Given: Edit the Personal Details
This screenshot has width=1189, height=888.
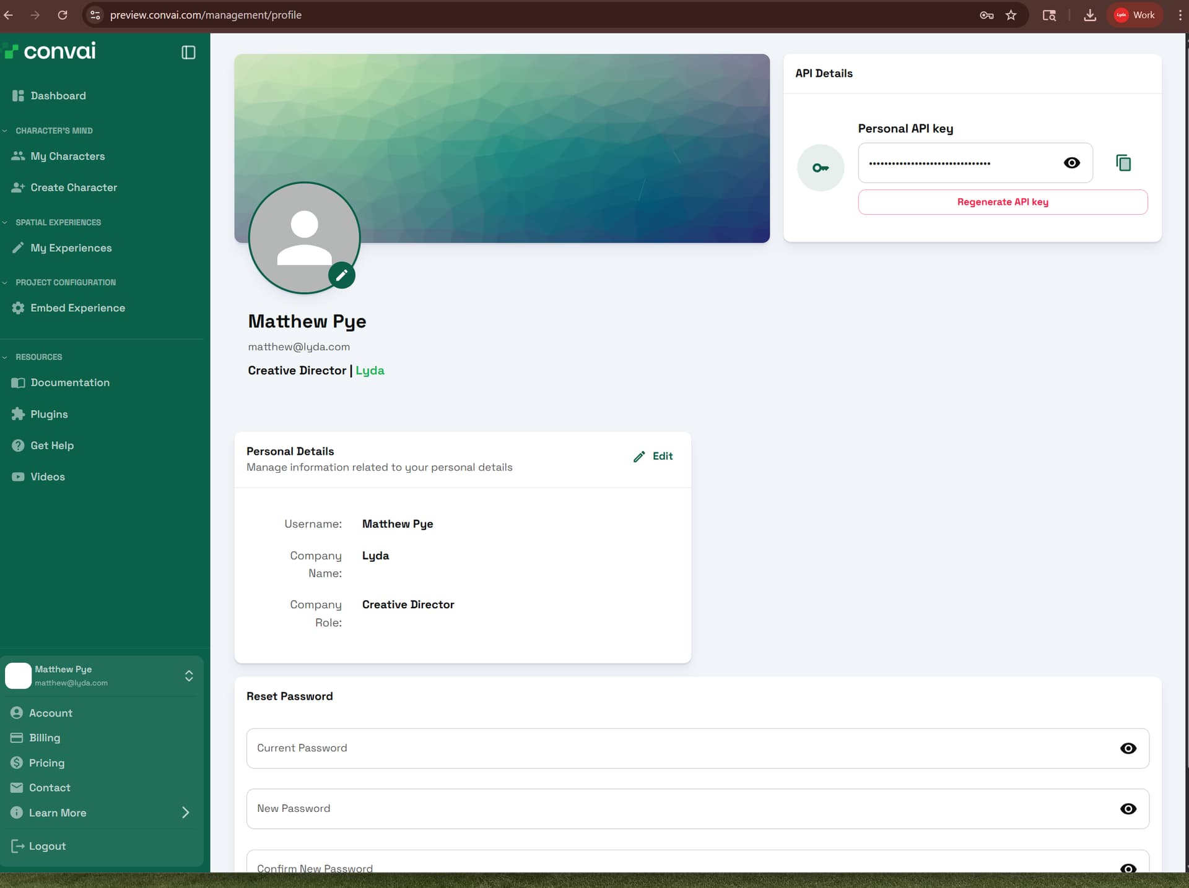Looking at the screenshot, I should [x=654, y=456].
